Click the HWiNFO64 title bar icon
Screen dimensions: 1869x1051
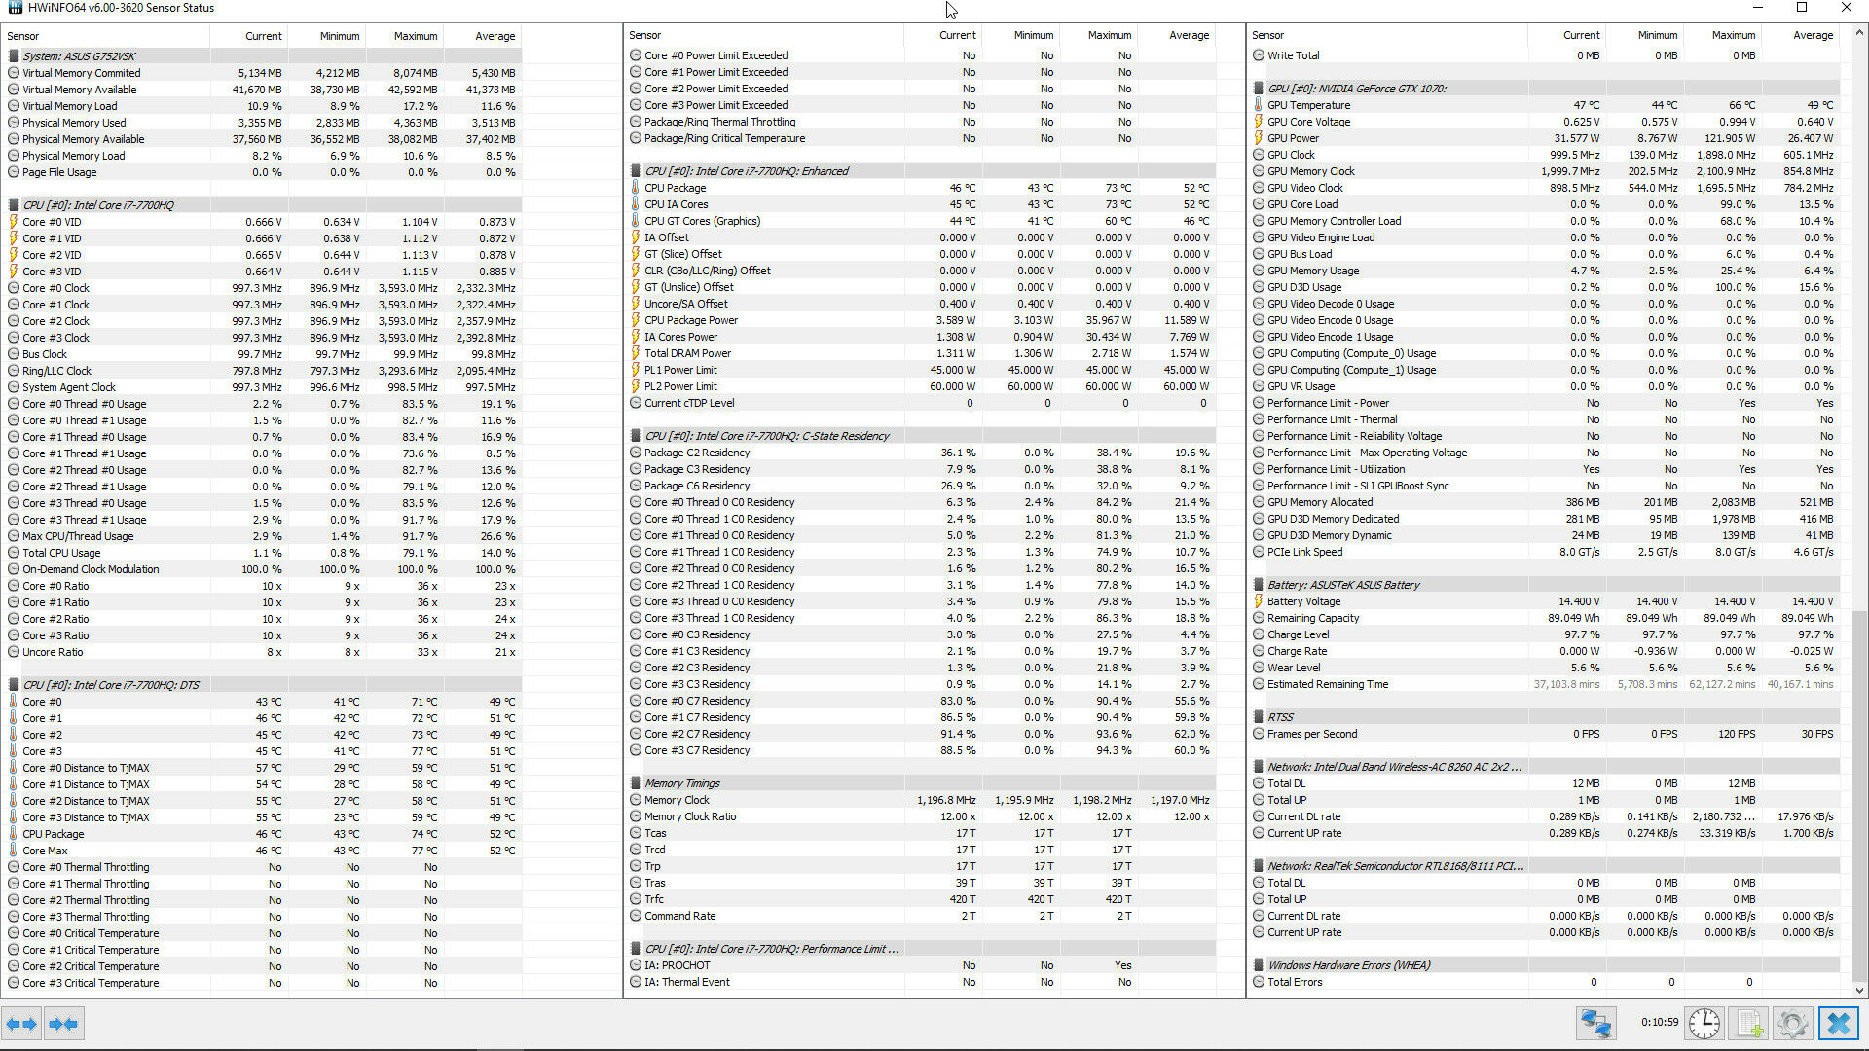(x=15, y=8)
